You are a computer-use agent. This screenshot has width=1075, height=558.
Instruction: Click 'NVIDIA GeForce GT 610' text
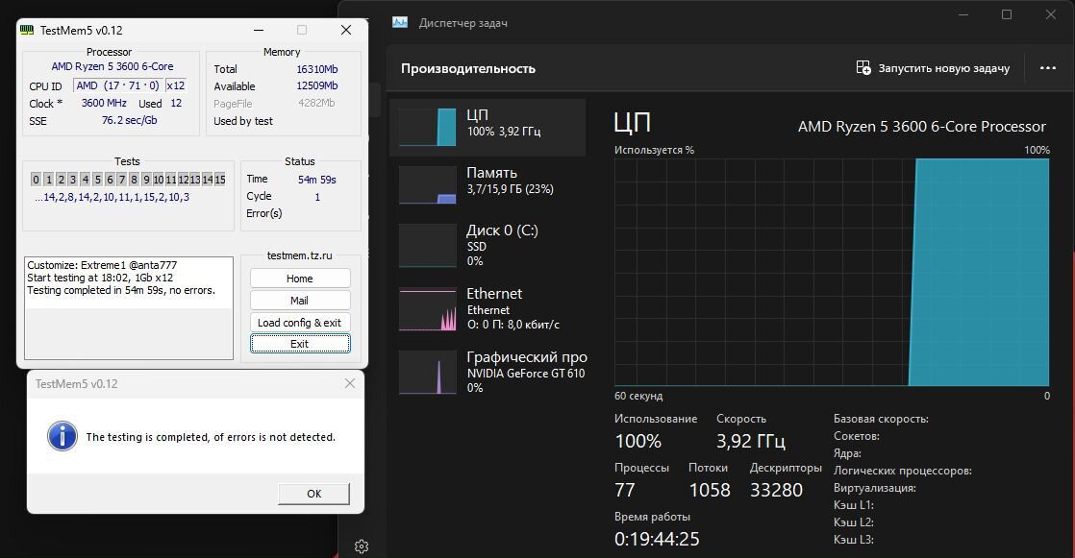click(526, 374)
